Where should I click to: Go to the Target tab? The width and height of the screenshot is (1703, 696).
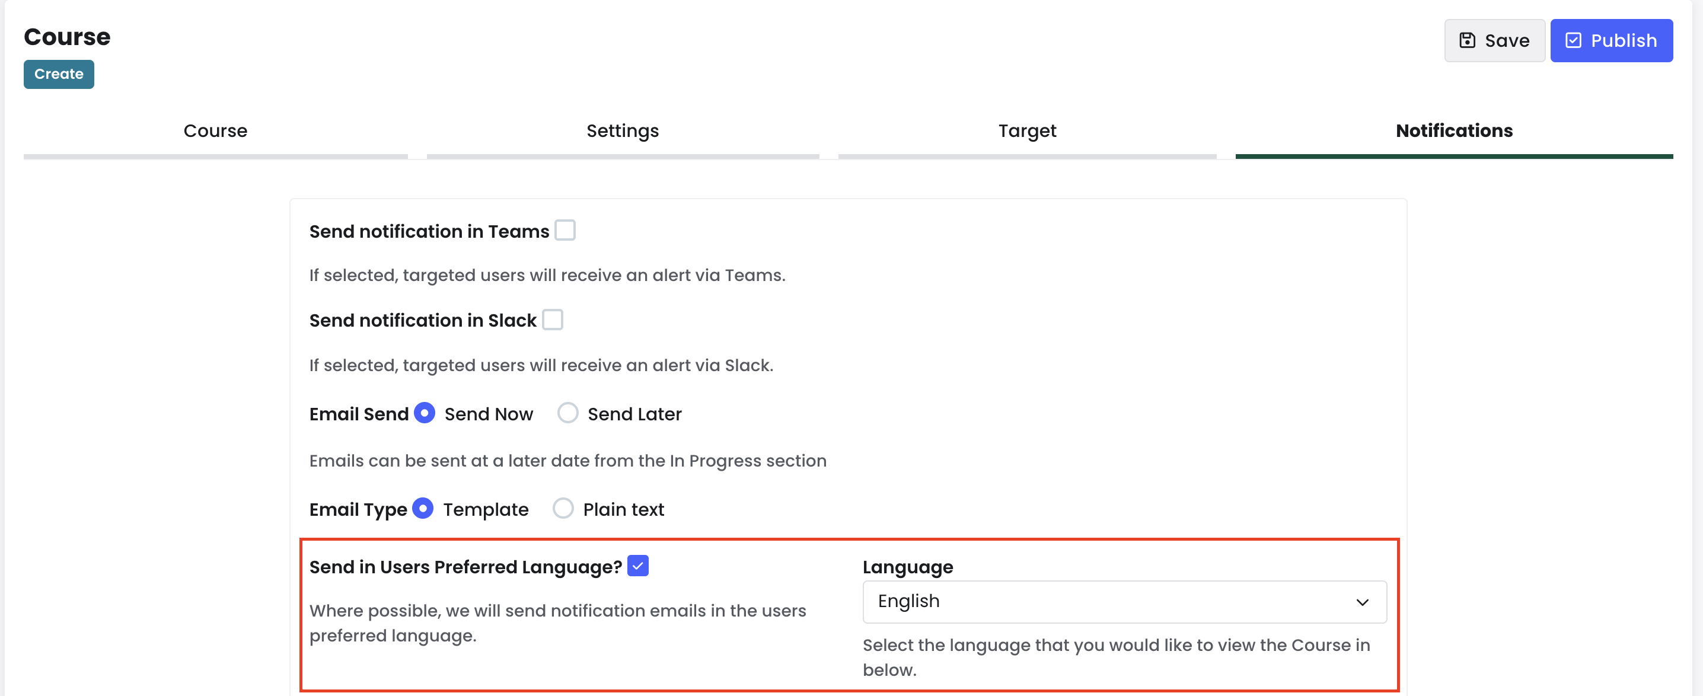point(1026,132)
